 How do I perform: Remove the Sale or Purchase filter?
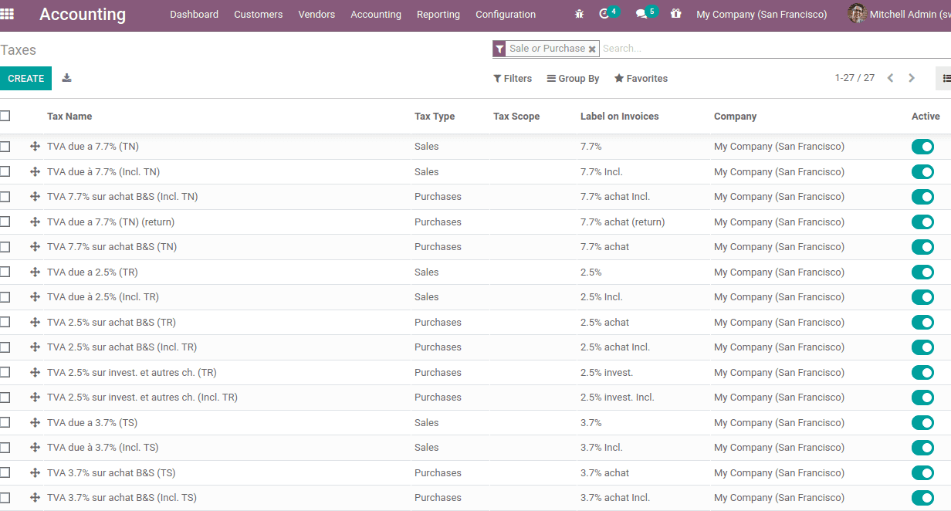tap(592, 49)
